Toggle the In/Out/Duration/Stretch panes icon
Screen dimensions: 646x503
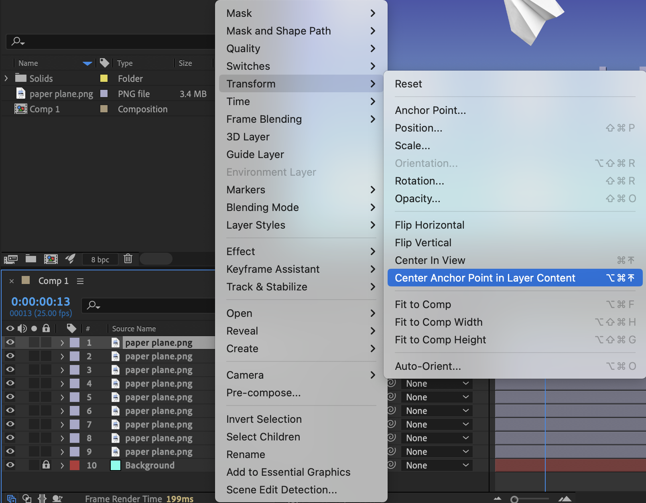pos(42,499)
